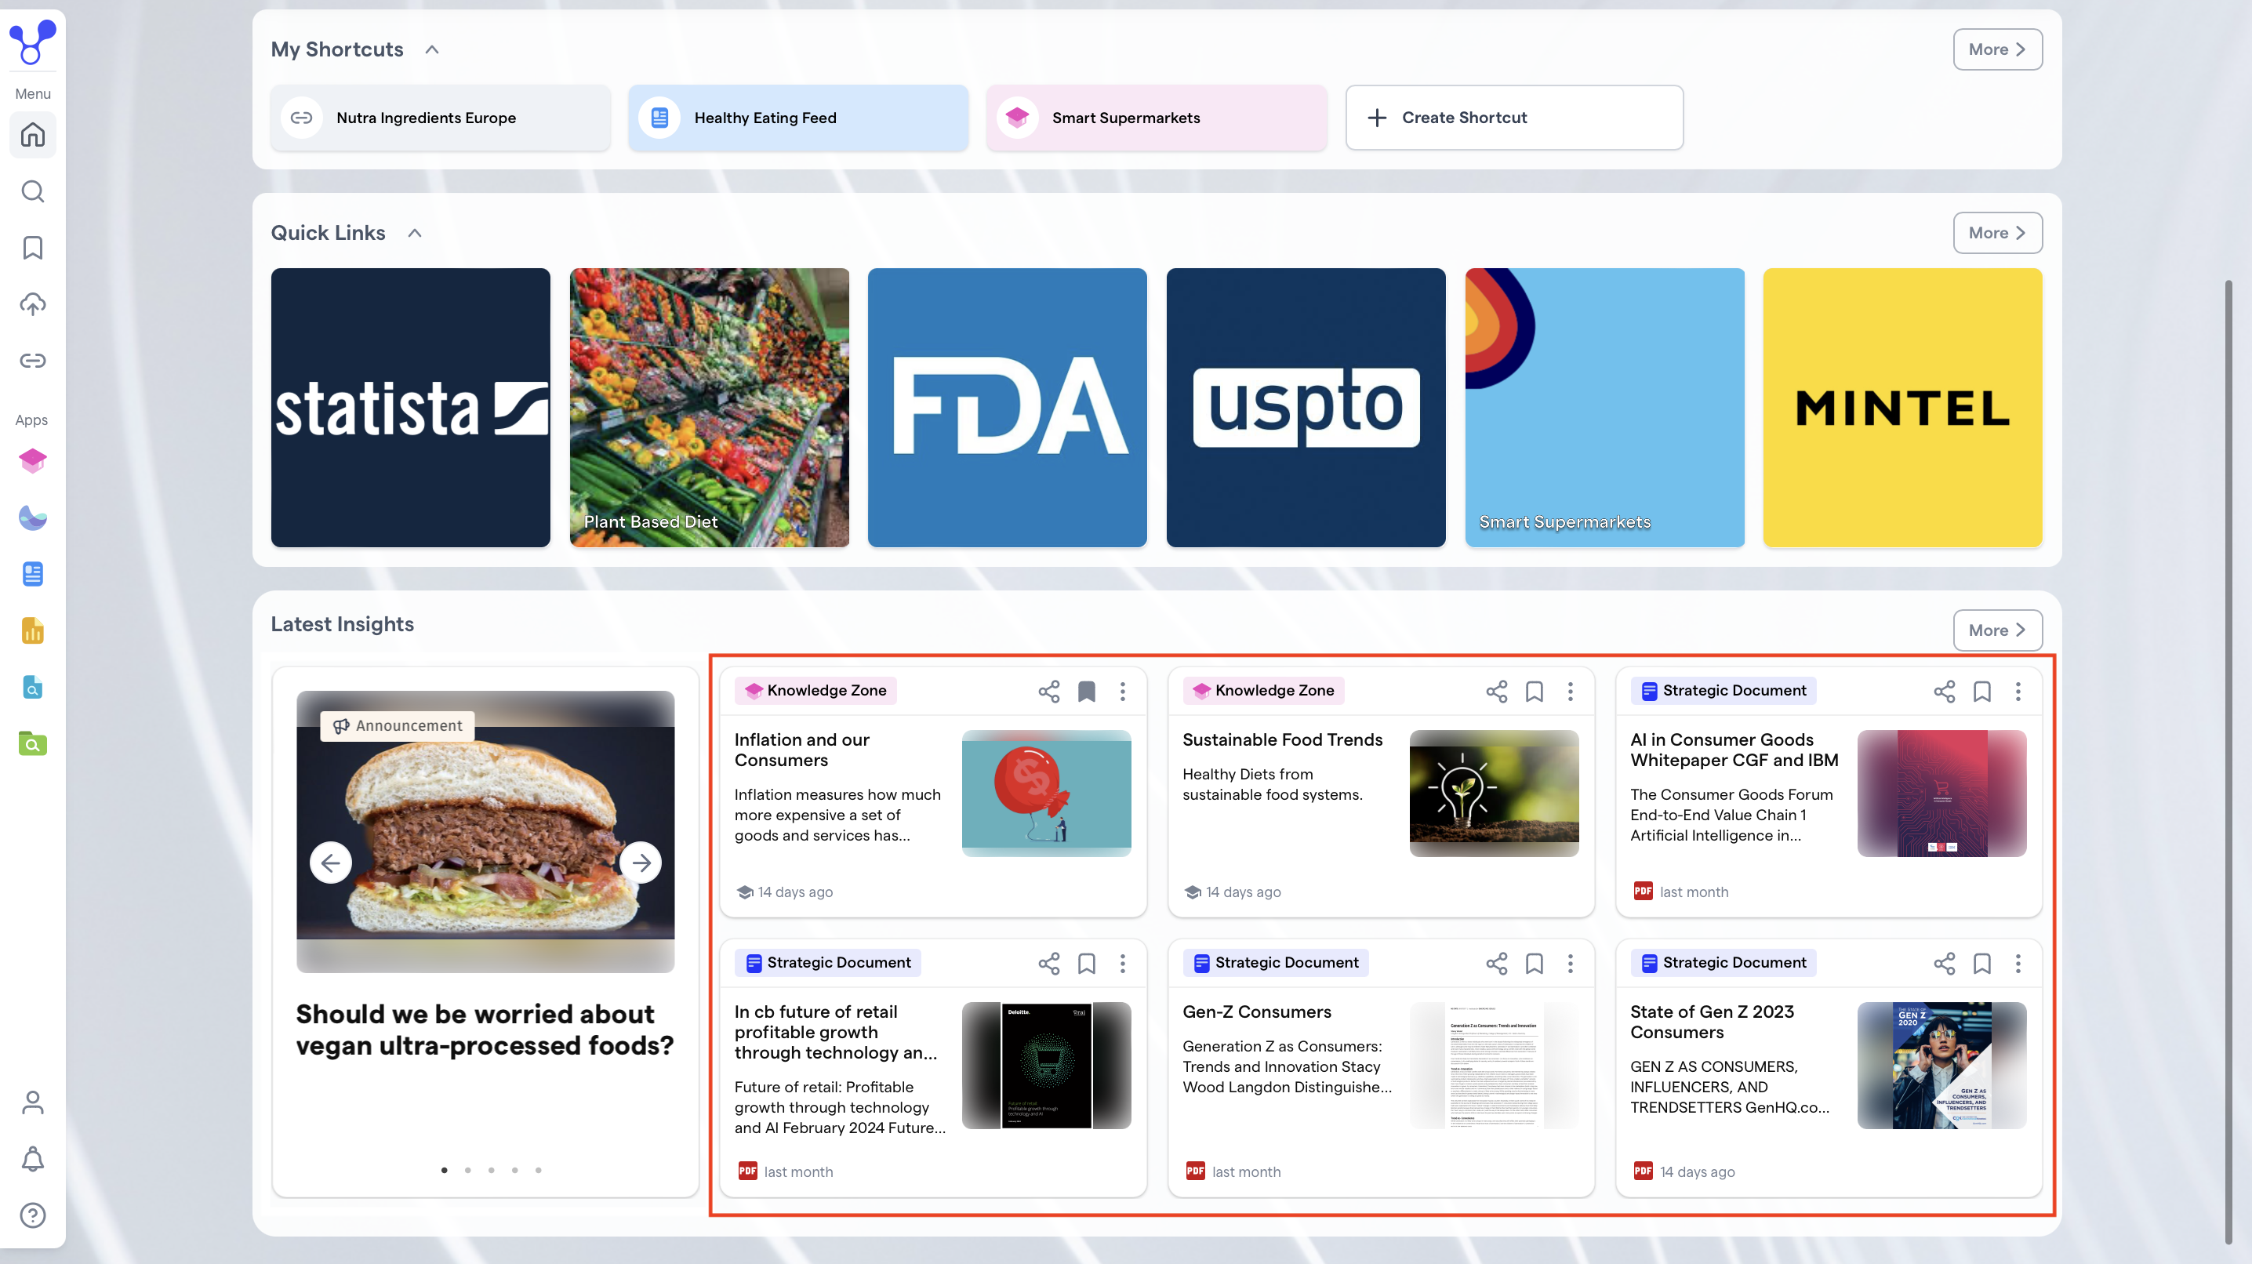Launch the blue feed document app icon
Viewport: 2252px width, 1264px height.
(32, 574)
